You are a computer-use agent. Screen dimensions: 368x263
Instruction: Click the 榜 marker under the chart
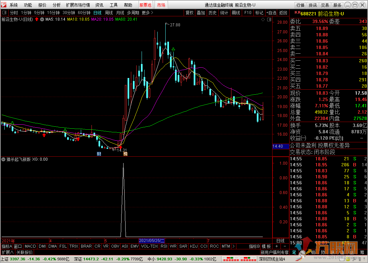125,154
